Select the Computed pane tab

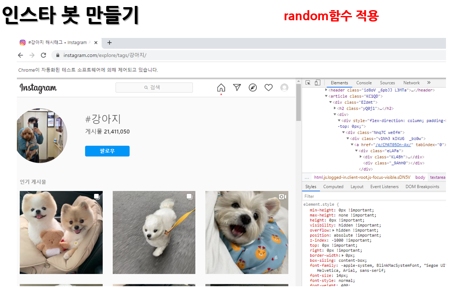click(333, 187)
